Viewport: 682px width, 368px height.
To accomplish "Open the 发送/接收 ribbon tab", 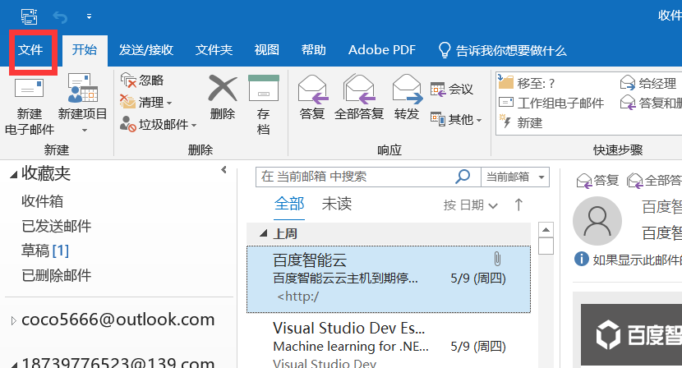I will click(x=146, y=50).
